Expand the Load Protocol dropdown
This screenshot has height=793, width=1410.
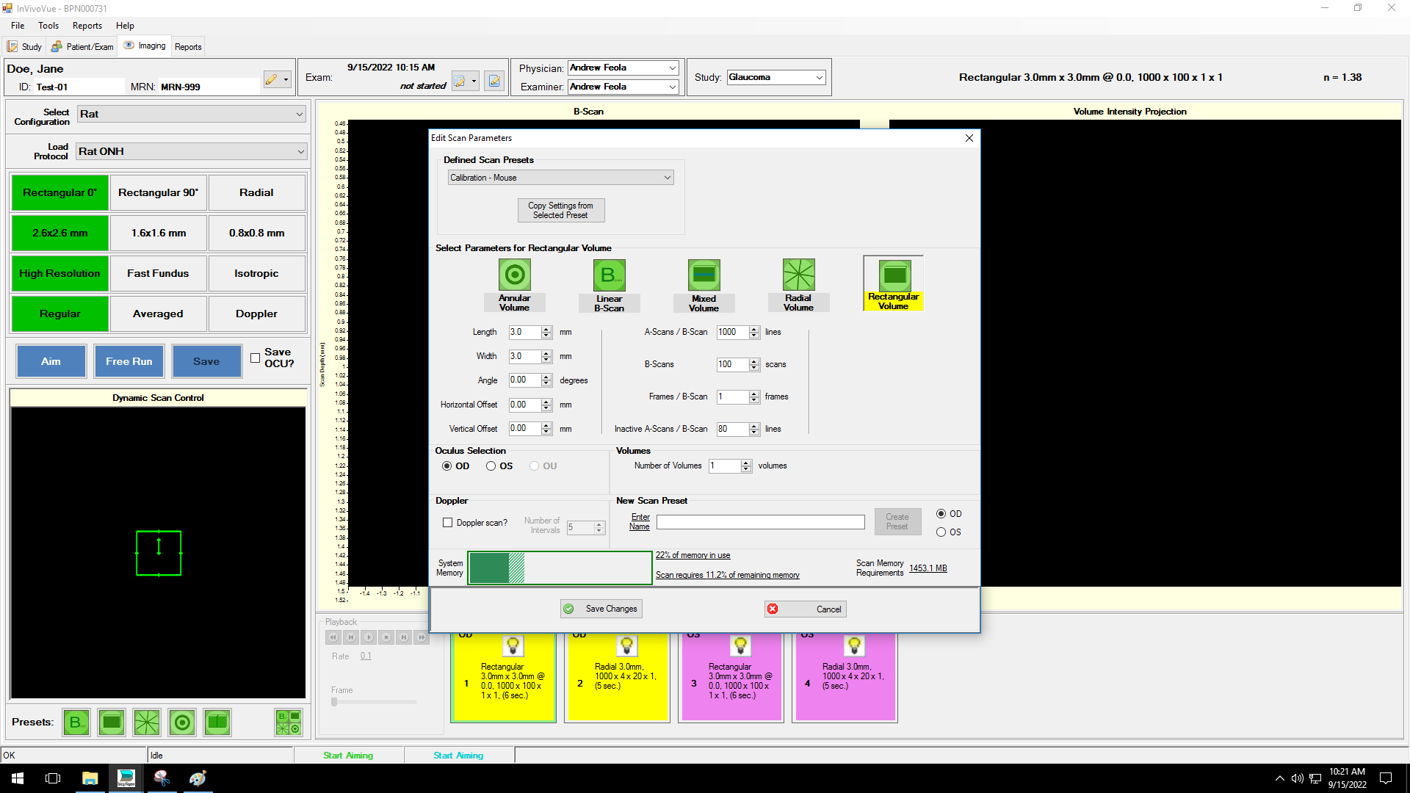coord(192,151)
